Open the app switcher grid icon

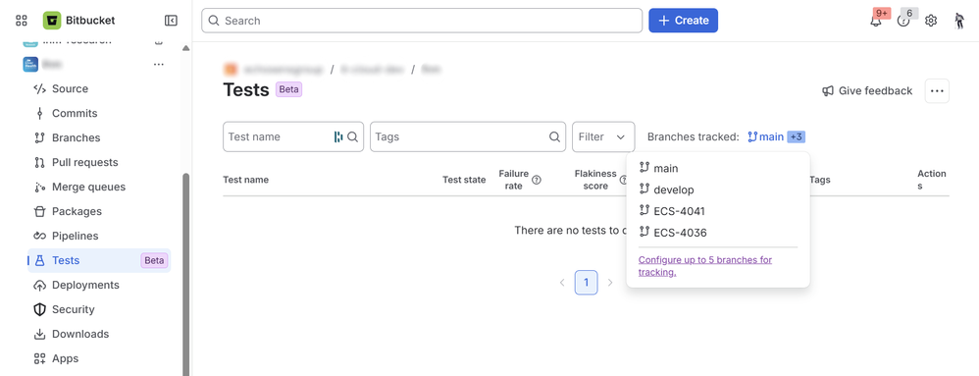coord(22,21)
